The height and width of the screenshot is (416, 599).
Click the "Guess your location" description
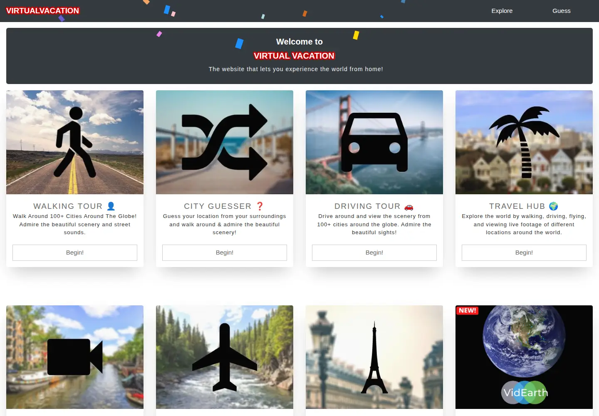225,224
